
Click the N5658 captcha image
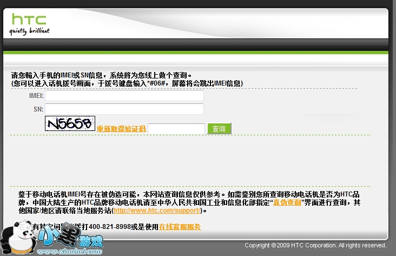pos(70,123)
